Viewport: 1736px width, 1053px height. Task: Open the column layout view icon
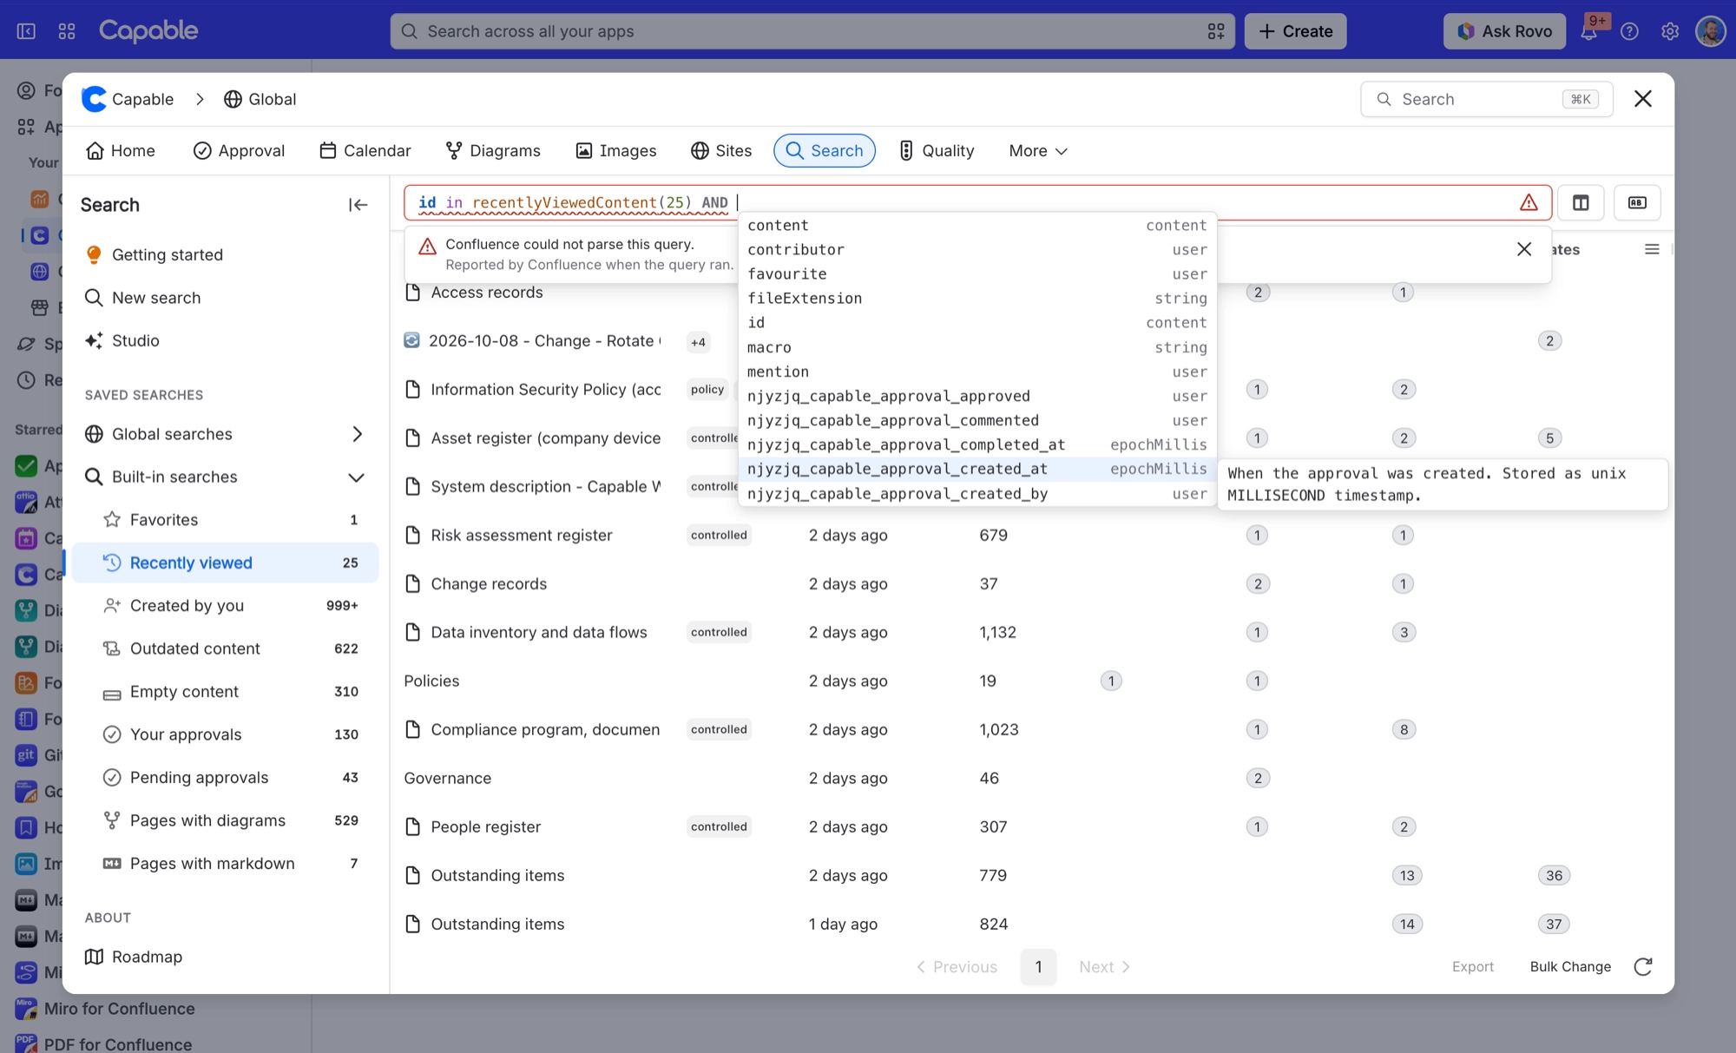(x=1581, y=202)
